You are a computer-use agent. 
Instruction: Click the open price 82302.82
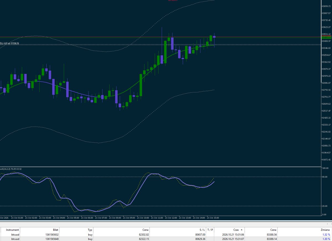144,234
